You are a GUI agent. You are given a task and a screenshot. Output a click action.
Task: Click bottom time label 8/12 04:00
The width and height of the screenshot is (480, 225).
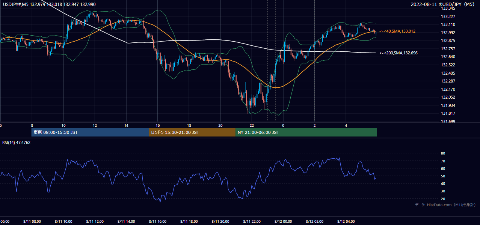[x=346, y=221]
